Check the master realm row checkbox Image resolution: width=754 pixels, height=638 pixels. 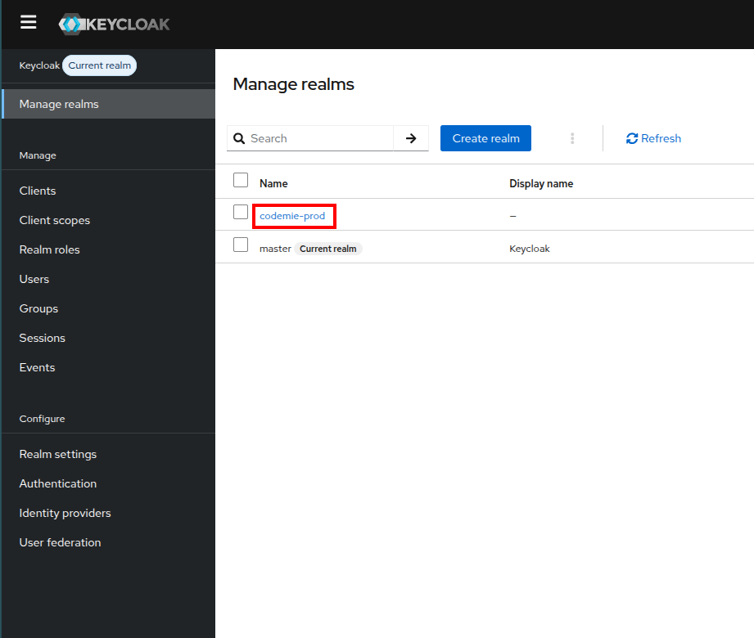point(241,245)
